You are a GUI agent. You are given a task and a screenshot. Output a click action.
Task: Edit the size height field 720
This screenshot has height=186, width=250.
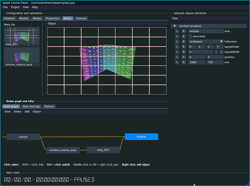coord(215,62)
